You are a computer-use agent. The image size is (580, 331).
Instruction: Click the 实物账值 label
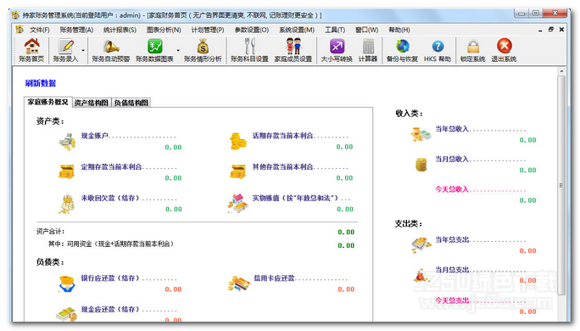tap(295, 198)
